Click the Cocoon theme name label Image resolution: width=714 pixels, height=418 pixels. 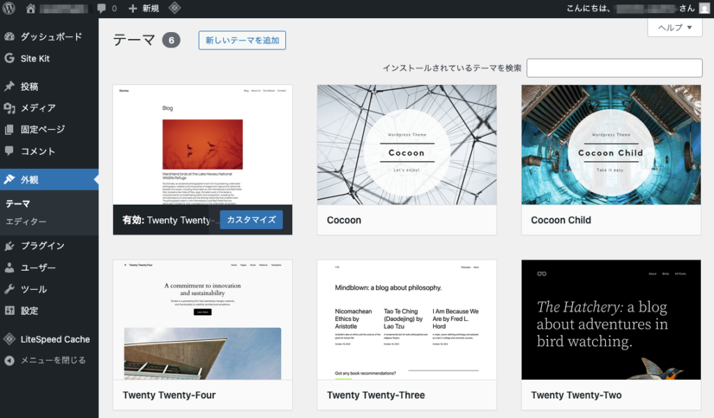[x=344, y=221]
